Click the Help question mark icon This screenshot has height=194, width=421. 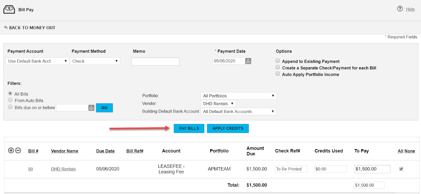(x=400, y=9)
